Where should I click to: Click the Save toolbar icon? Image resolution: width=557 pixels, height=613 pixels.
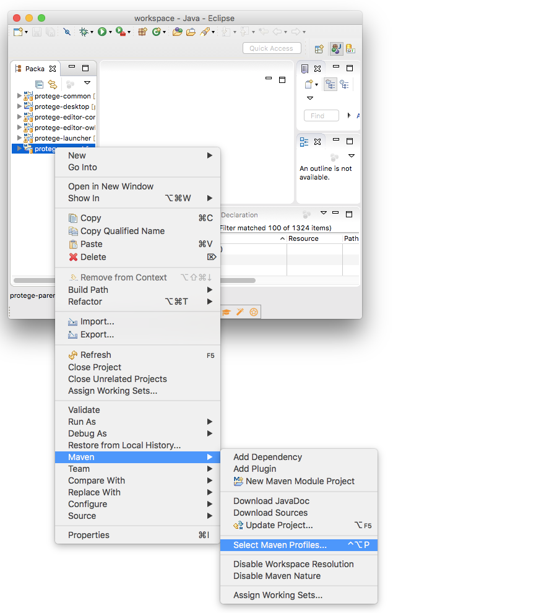[37, 32]
